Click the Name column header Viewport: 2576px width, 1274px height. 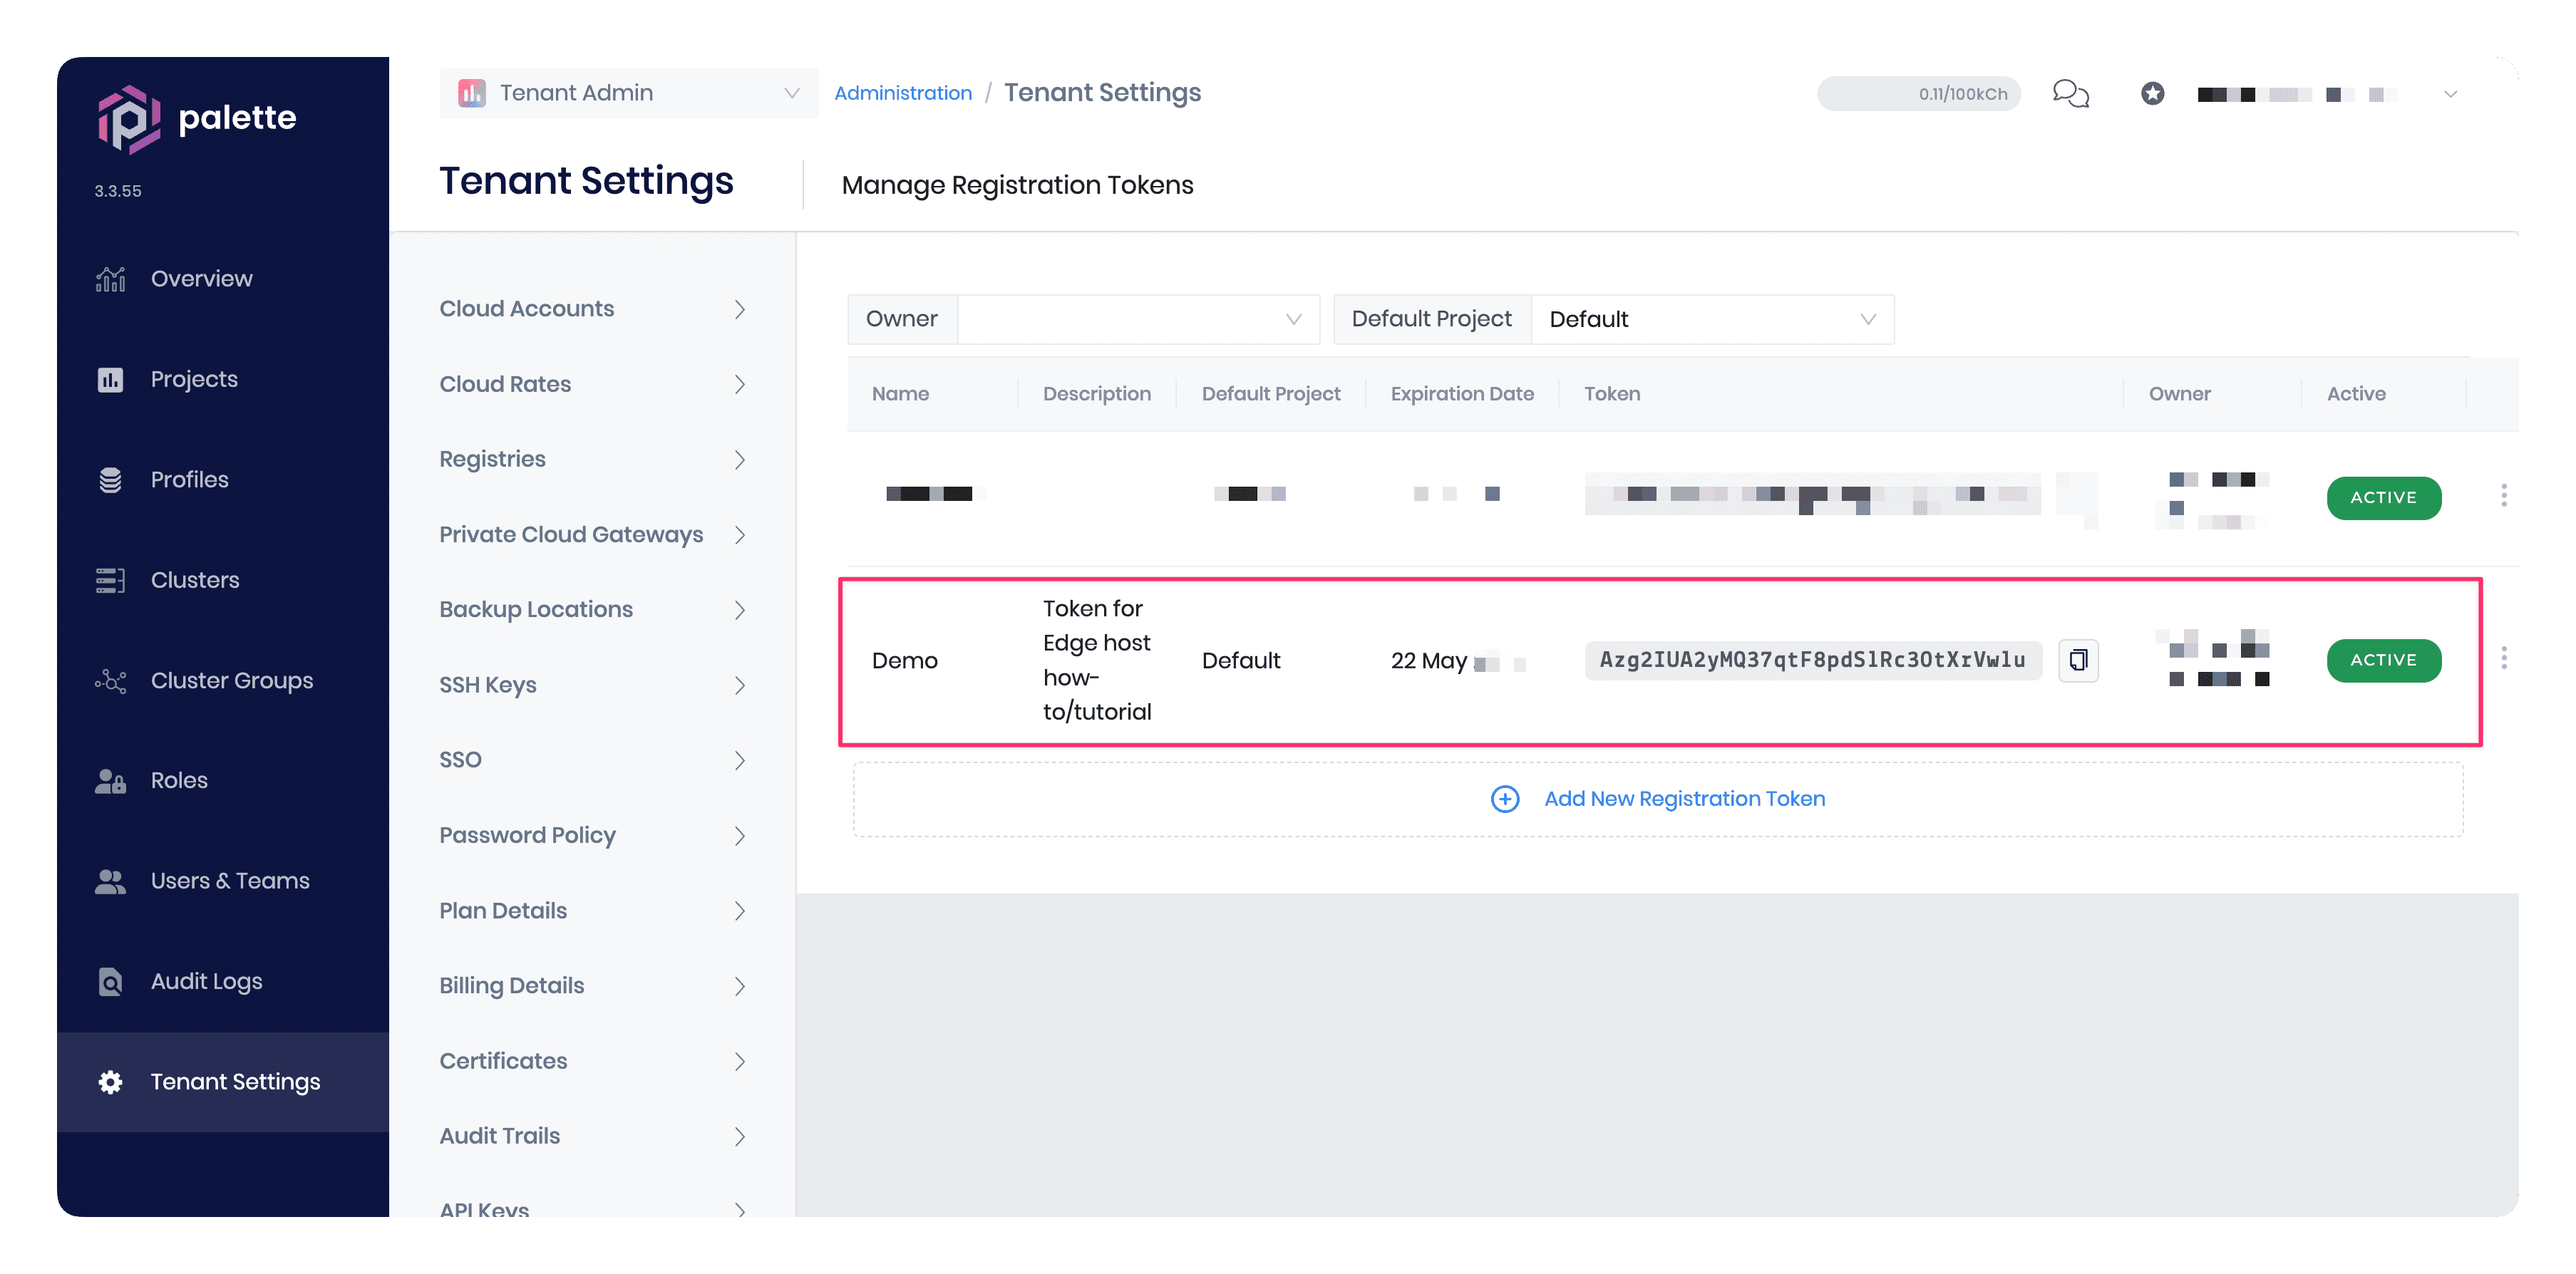[x=900, y=394]
